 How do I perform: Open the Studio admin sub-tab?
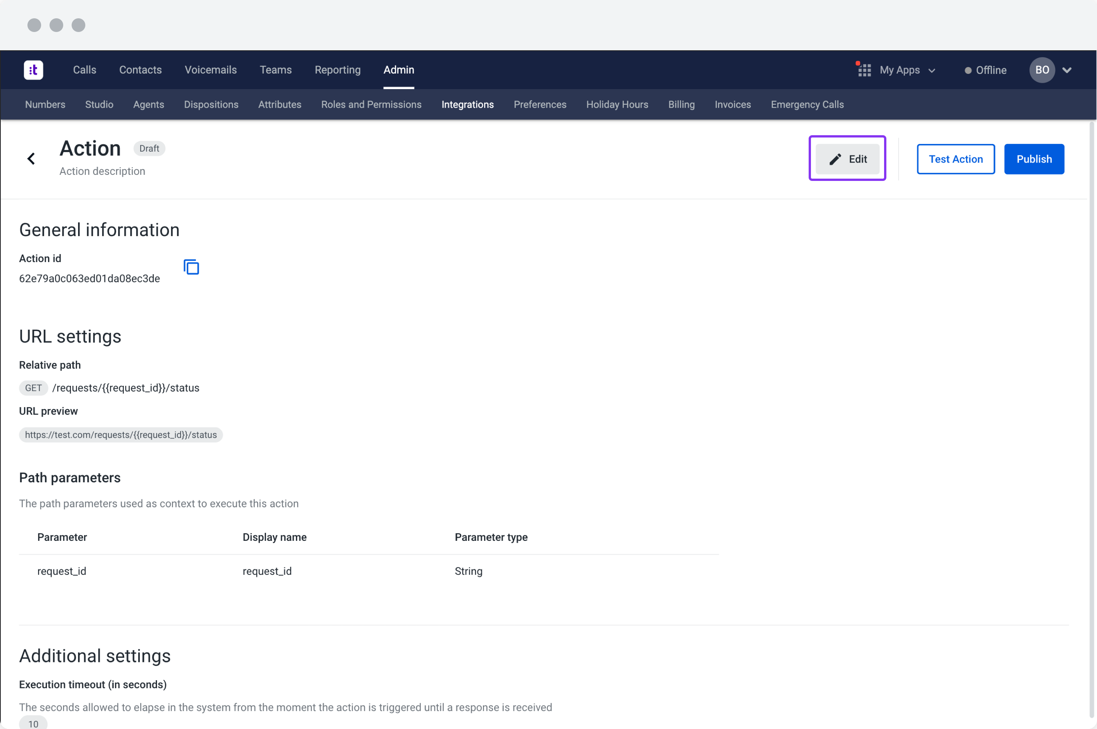click(x=99, y=105)
